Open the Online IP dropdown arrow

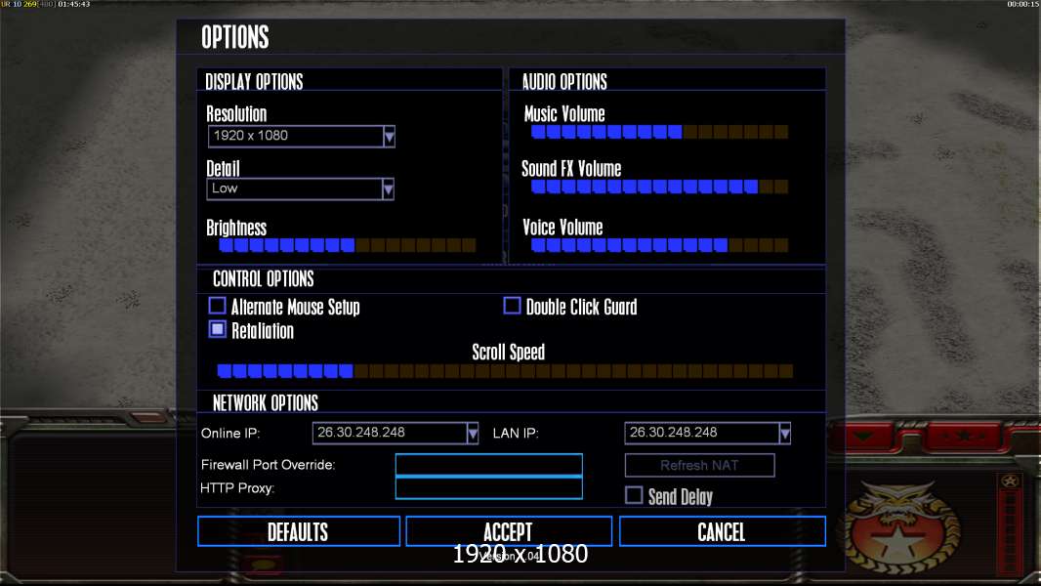pyautogui.click(x=472, y=434)
